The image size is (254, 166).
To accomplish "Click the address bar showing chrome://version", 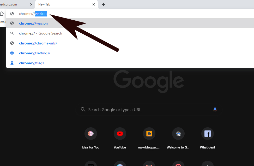I will tap(130, 14).
